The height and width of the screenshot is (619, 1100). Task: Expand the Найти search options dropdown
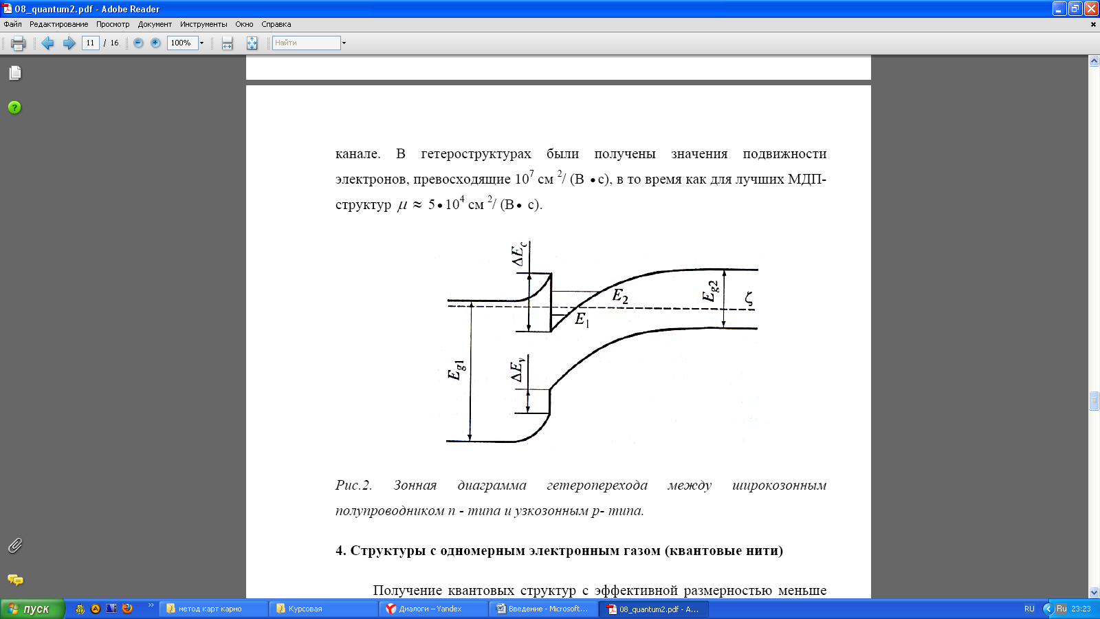(344, 43)
